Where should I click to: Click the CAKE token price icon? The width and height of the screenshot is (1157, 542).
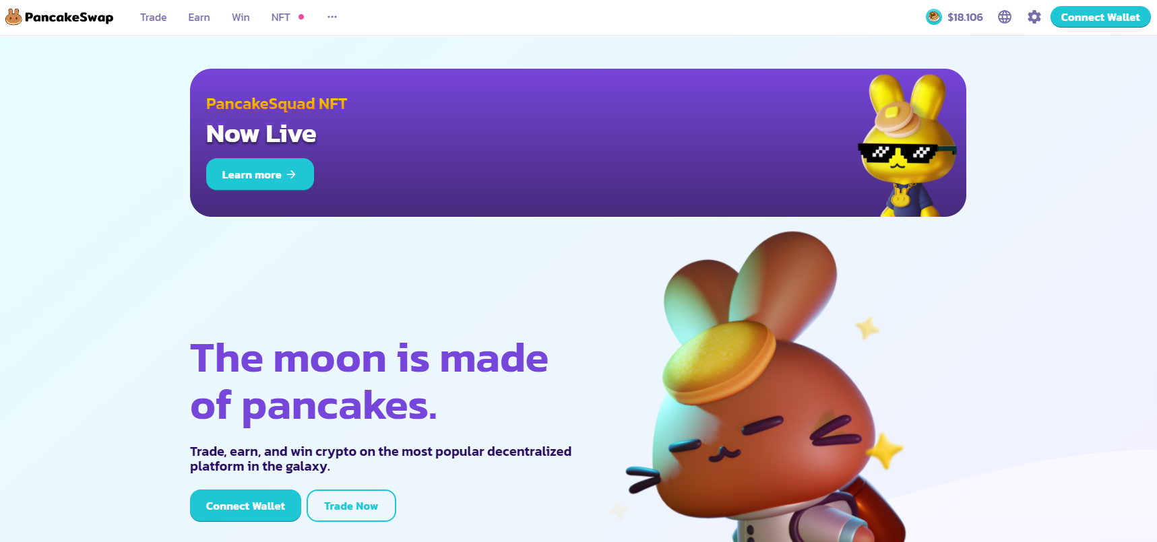(x=933, y=17)
